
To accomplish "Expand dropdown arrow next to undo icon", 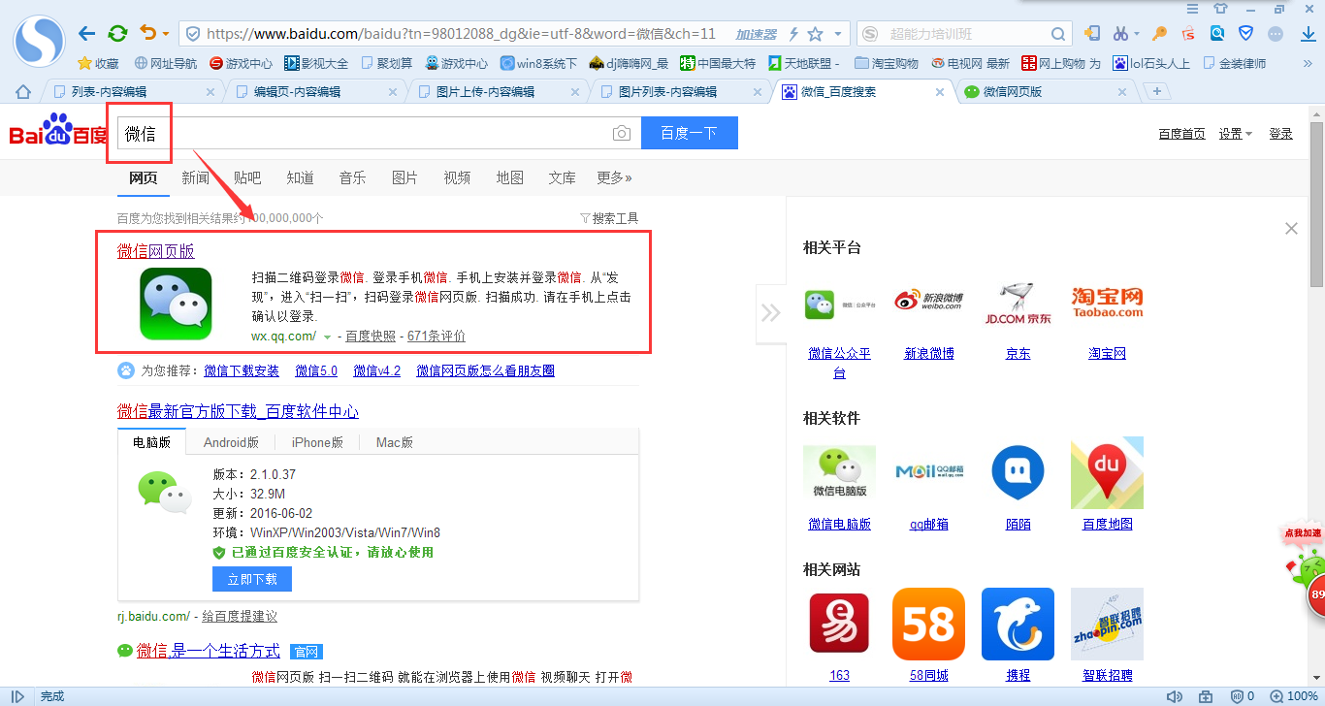I will tap(165, 34).
